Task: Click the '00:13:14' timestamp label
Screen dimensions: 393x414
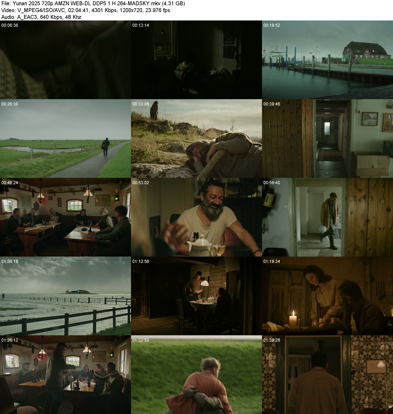Action: [x=141, y=25]
